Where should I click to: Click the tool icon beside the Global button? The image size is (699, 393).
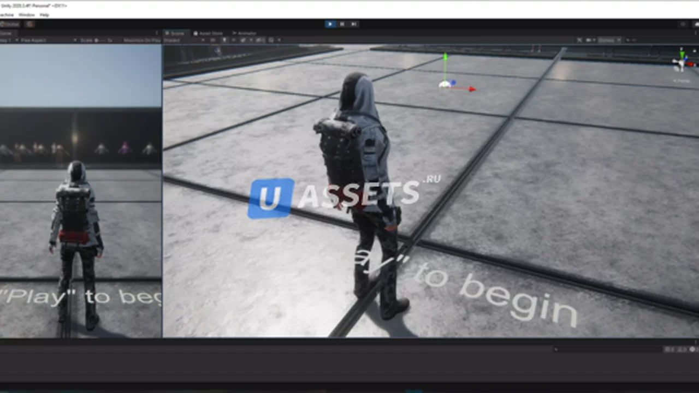click(29, 24)
